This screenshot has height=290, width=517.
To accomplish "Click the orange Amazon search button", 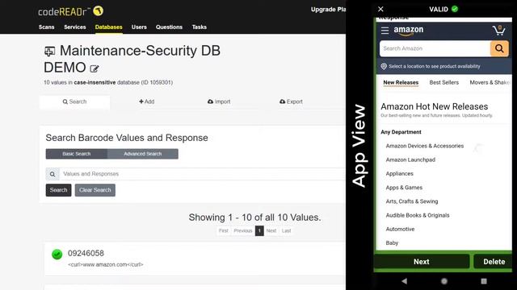I will pyautogui.click(x=499, y=48).
